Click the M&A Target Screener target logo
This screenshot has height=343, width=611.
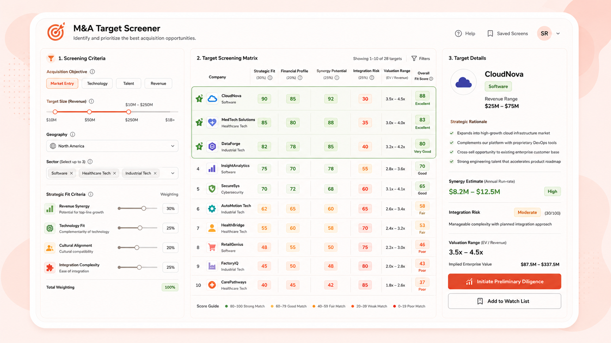(x=56, y=32)
